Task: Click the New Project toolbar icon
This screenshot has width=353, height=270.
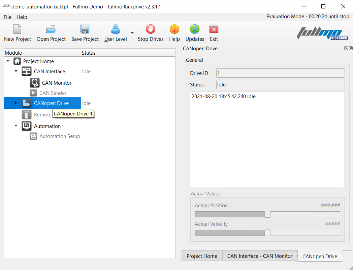Action: coord(17,29)
